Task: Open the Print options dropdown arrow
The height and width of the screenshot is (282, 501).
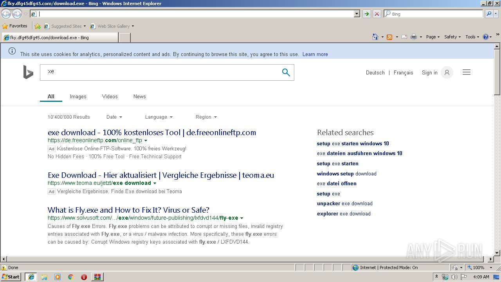Action: (421, 37)
